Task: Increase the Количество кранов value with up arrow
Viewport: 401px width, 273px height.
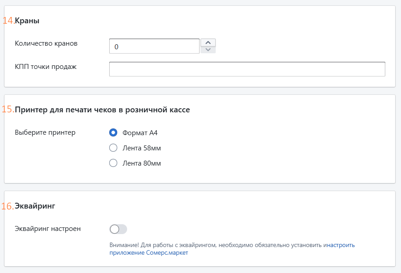Action: coord(208,43)
